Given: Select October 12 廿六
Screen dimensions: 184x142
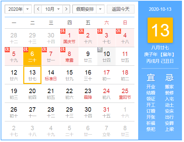Looking at the screenshot, I should (14, 75).
